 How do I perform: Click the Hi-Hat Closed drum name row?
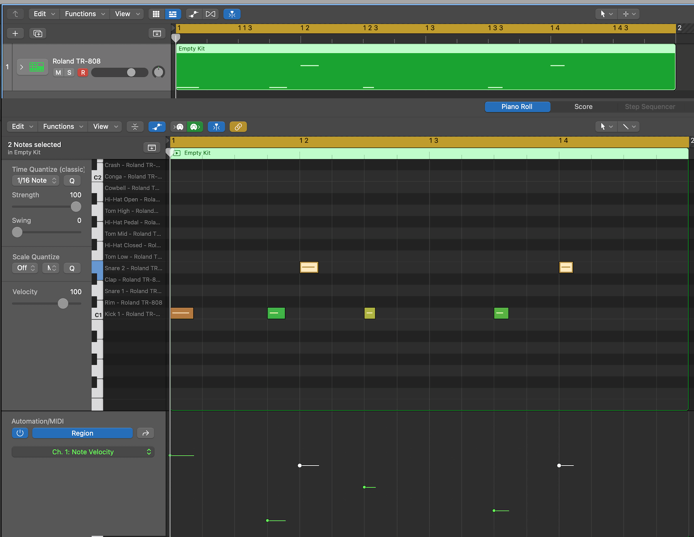133,245
